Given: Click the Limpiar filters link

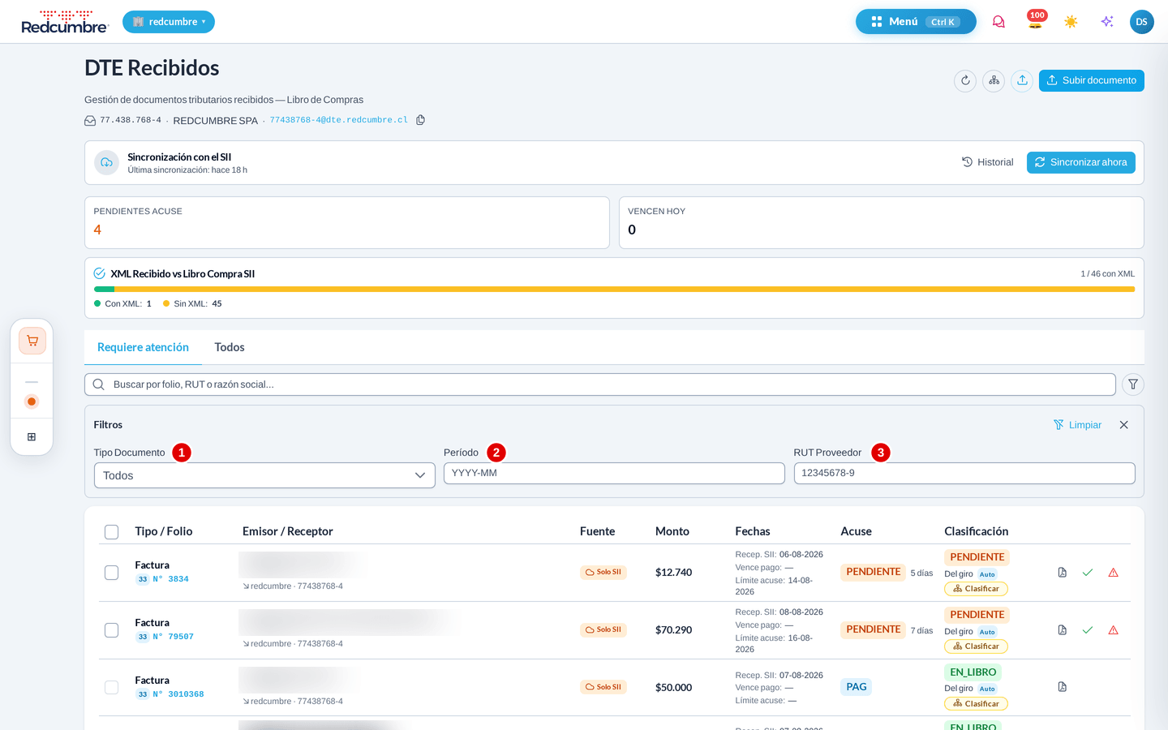Looking at the screenshot, I should click(1077, 425).
